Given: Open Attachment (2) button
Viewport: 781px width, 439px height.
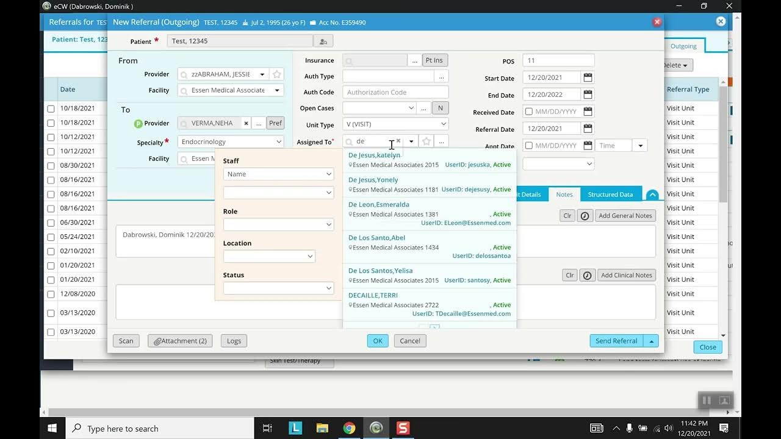Looking at the screenshot, I should 180,341.
